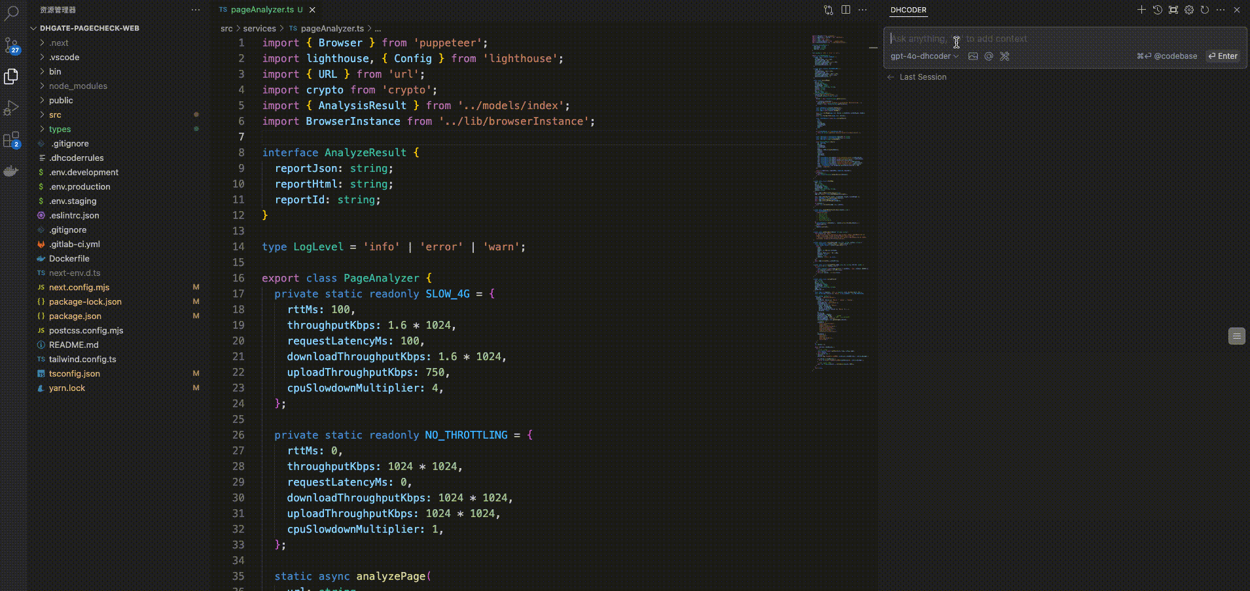Open the Dockerfile

pyautogui.click(x=69, y=258)
